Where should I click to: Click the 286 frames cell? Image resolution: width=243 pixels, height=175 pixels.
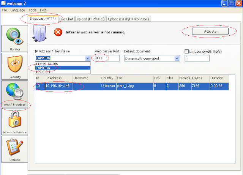pos(185,86)
